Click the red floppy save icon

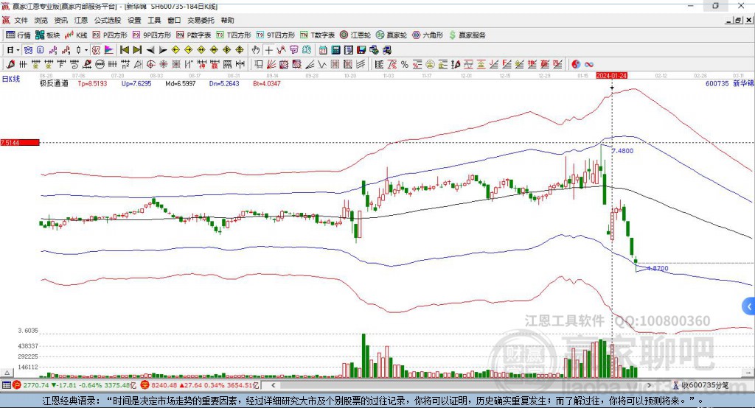pos(361,50)
